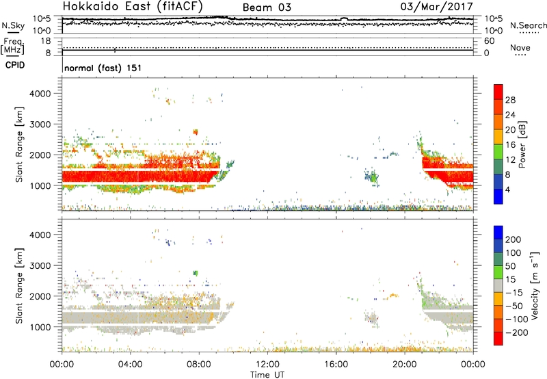Viewport: 547px width, 379px height.
Task: Click the 'N.Sky' legend label
Action: [13, 25]
